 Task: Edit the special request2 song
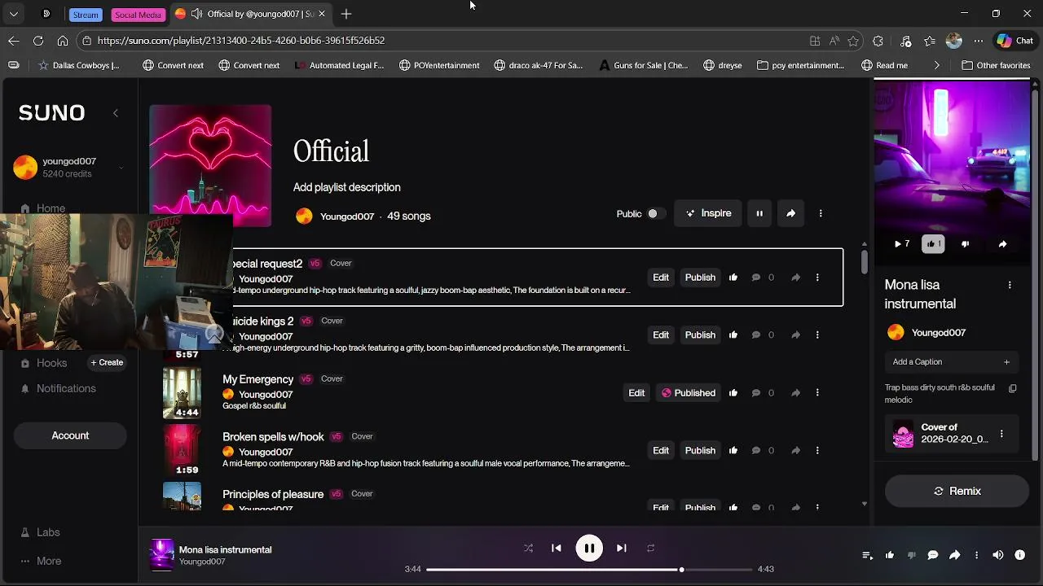click(661, 278)
